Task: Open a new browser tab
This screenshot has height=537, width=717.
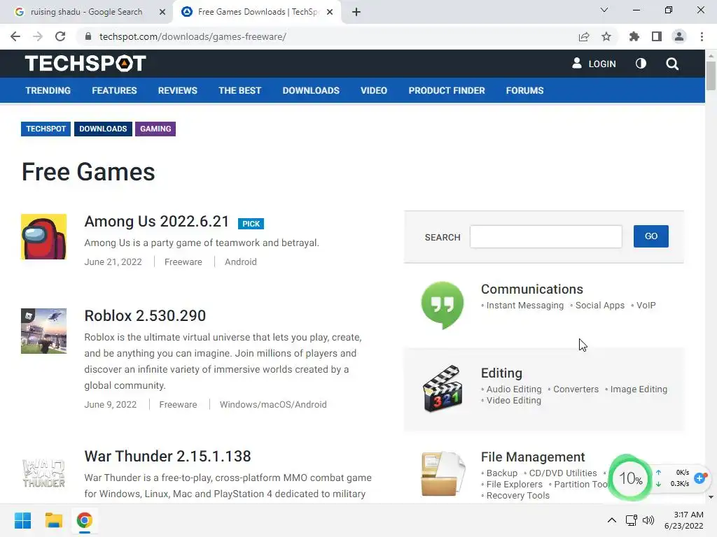Action: (356, 12)
